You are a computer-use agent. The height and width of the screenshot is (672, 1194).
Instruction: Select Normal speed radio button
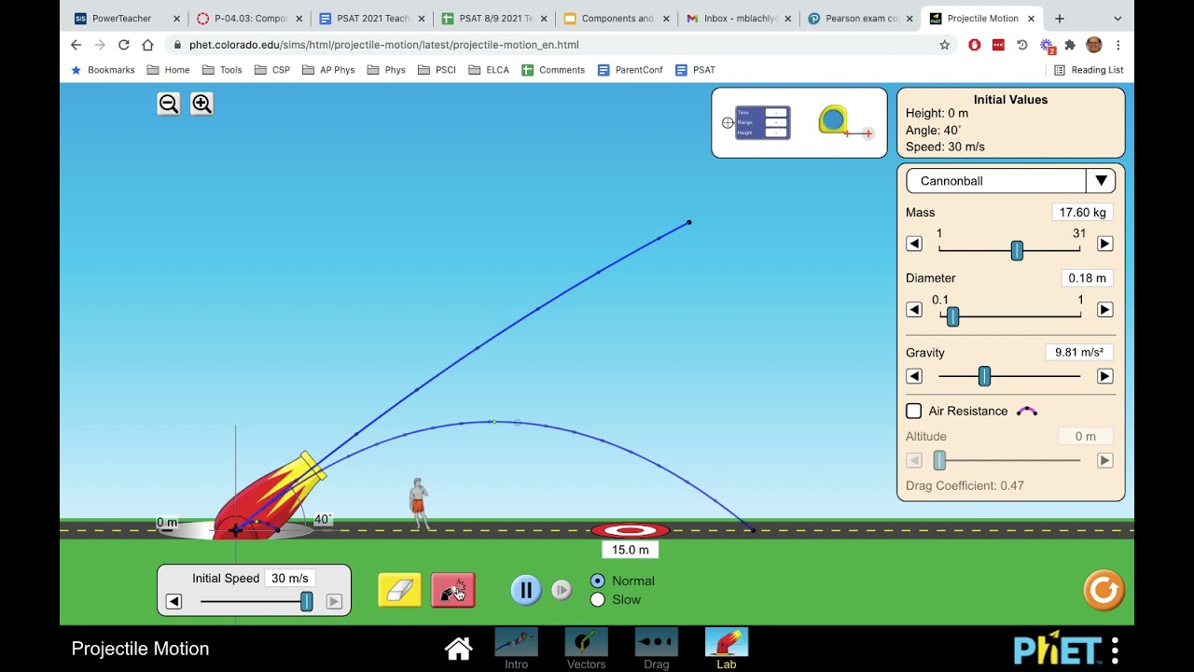(x=598, y=581)
